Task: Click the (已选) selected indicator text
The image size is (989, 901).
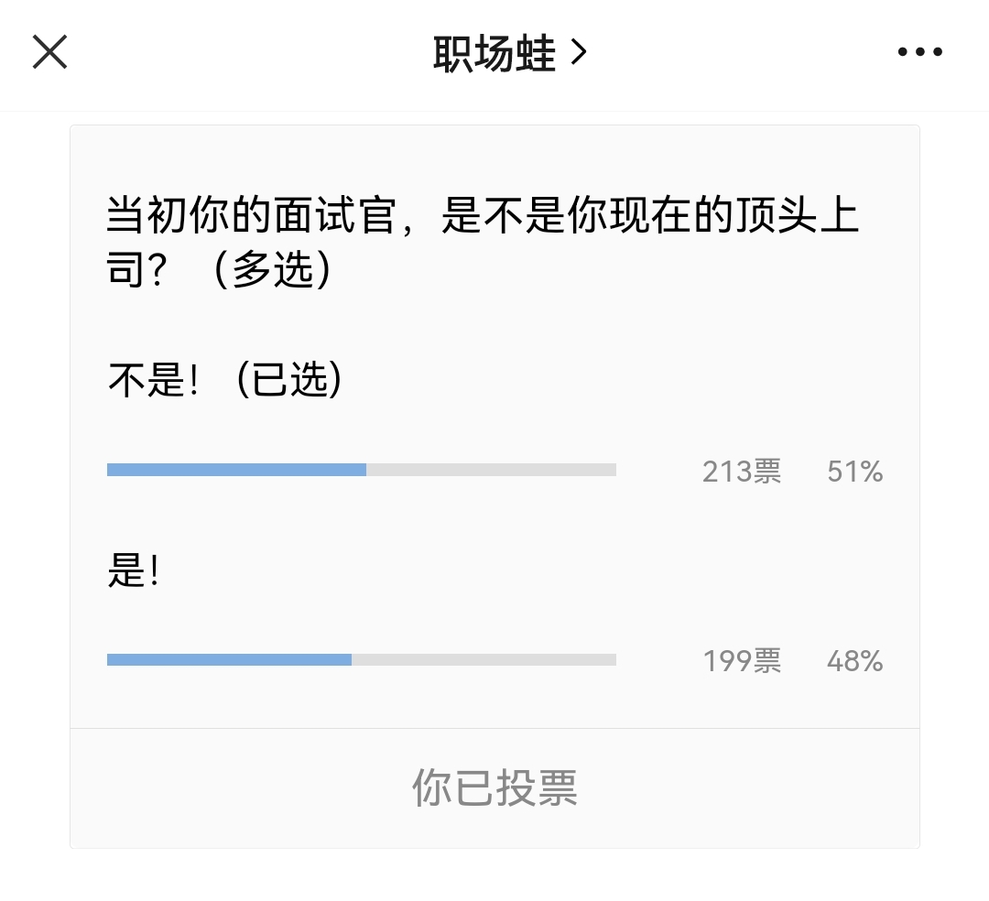Action: pyautogui.click(x=288, y=380)
